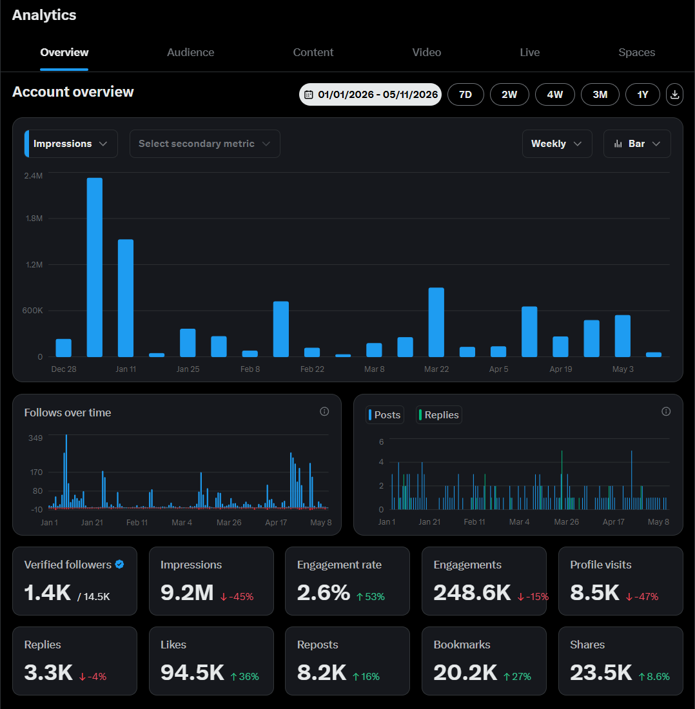Toggle the Replies series legend
The width and height of the screenshot is (695, 709).
tap(438, 414)
